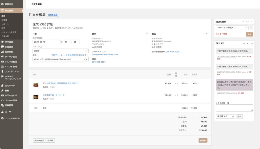260x149 pixels.
Task: Click the メモを追加 text area
Action: (234, 108)
